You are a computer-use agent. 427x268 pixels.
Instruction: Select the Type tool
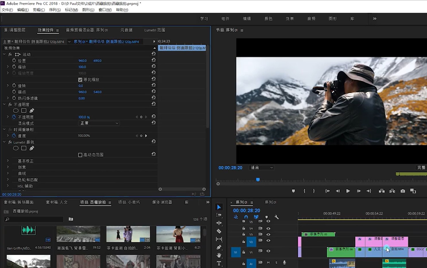pos(219,263)
